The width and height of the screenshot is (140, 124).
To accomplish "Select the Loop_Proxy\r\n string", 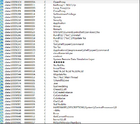I will click(62, 8).
